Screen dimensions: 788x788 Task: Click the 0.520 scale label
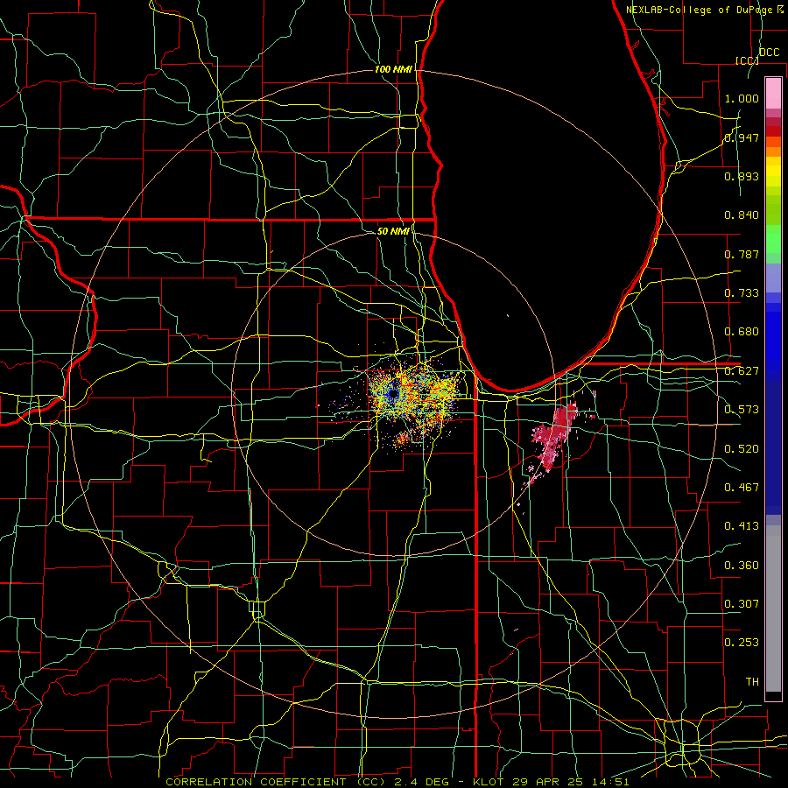pos(742,449)
